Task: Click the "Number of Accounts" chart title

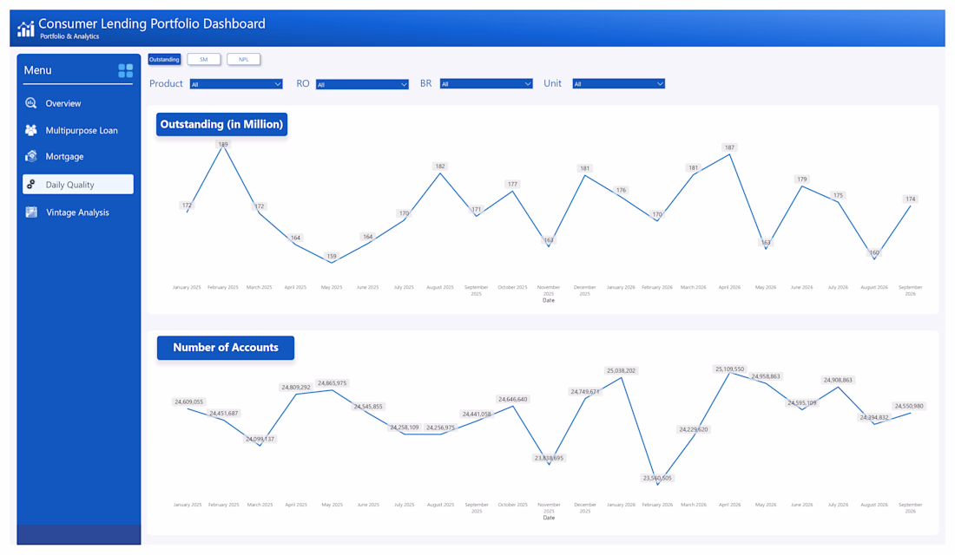Action: (x=226, y=348)
